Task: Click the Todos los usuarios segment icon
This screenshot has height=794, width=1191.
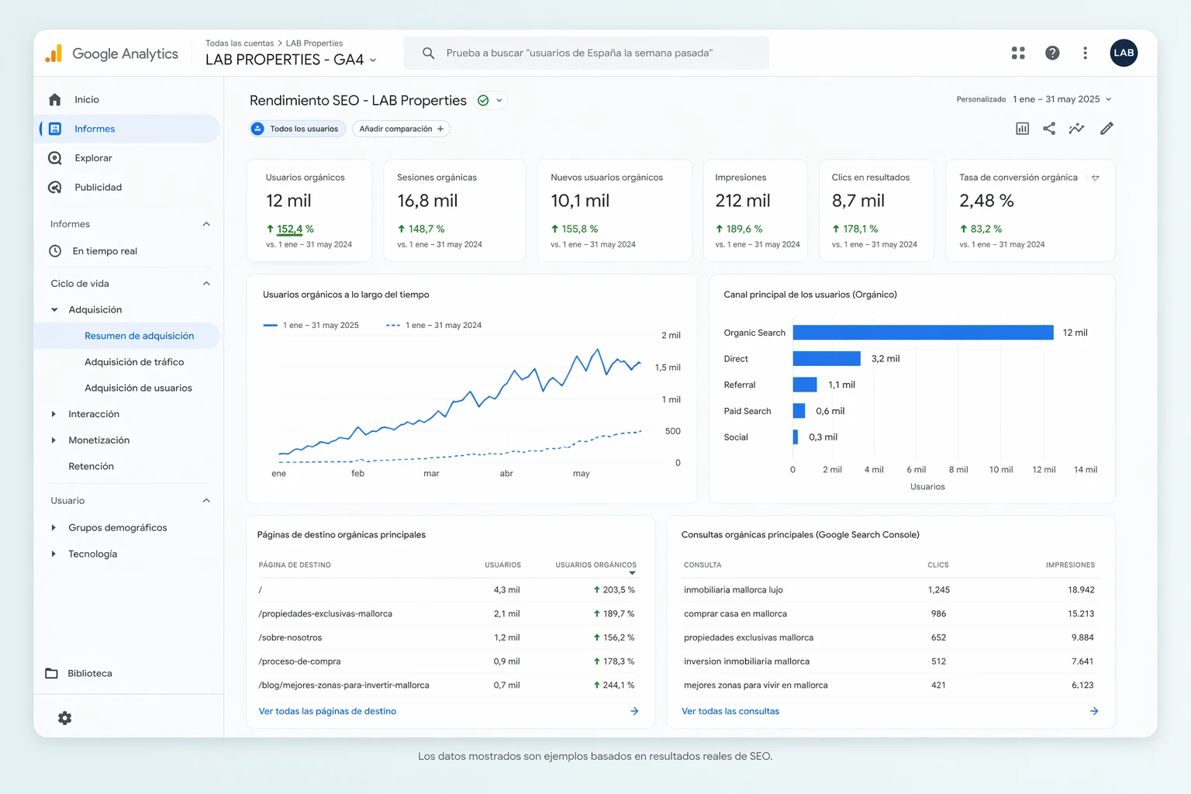Action: 257,129
